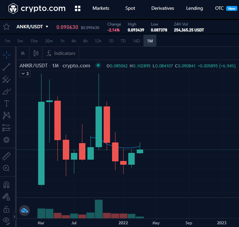Select the 30m timeframe

click(49, 41)
